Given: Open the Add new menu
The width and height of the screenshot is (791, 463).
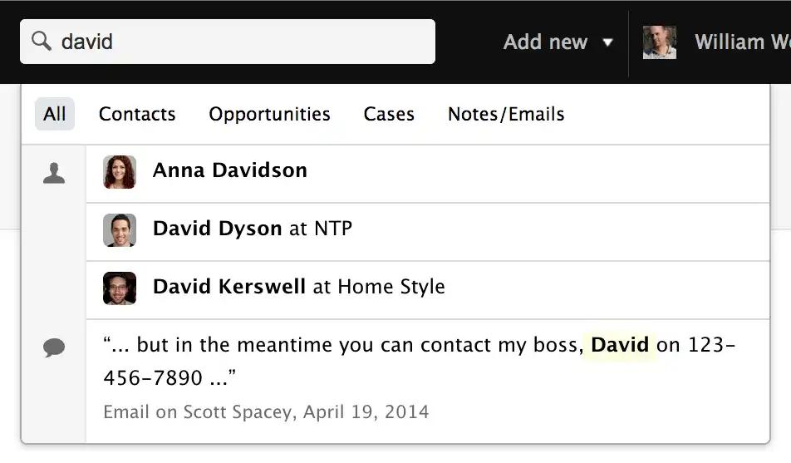Looking at the screenshot, I should [x=545, y=42].
